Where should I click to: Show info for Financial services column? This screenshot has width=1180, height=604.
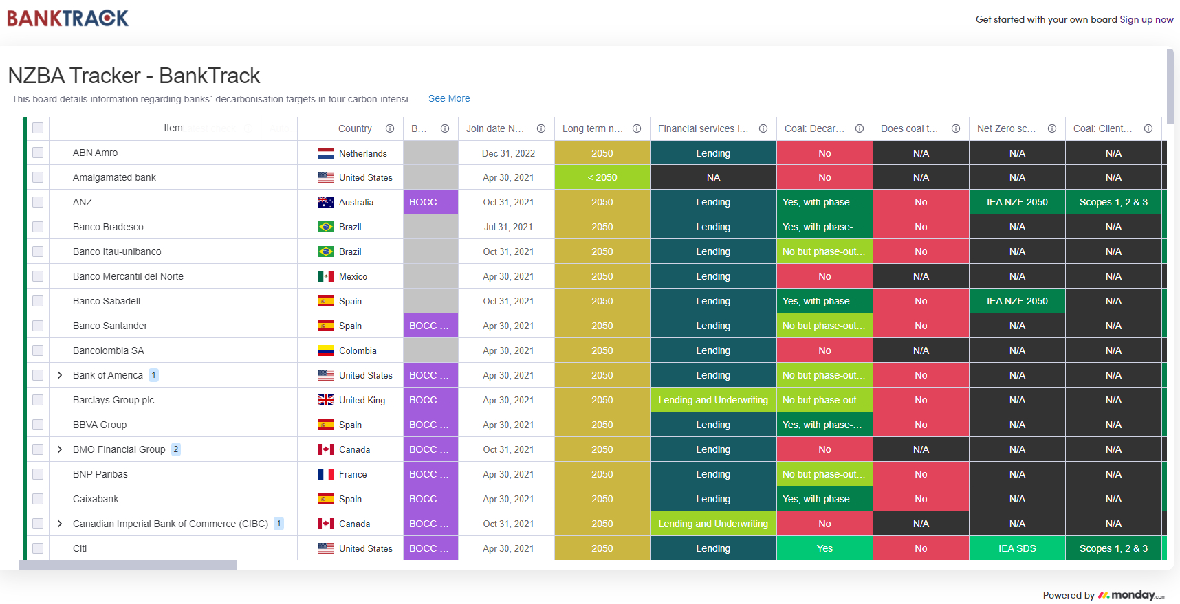pyautogui.click(x=763, y=128)
